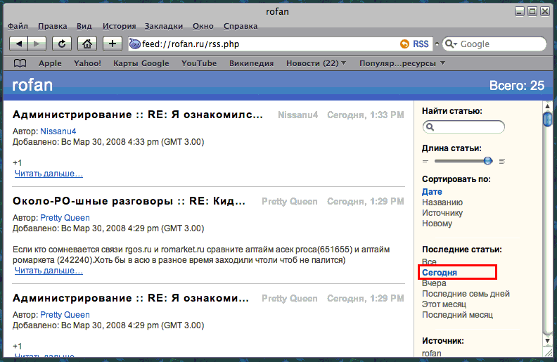The height and width of the screenshot is (362, 557).
Task: Sort articles by Дате
Action: [x=432, y=192]
